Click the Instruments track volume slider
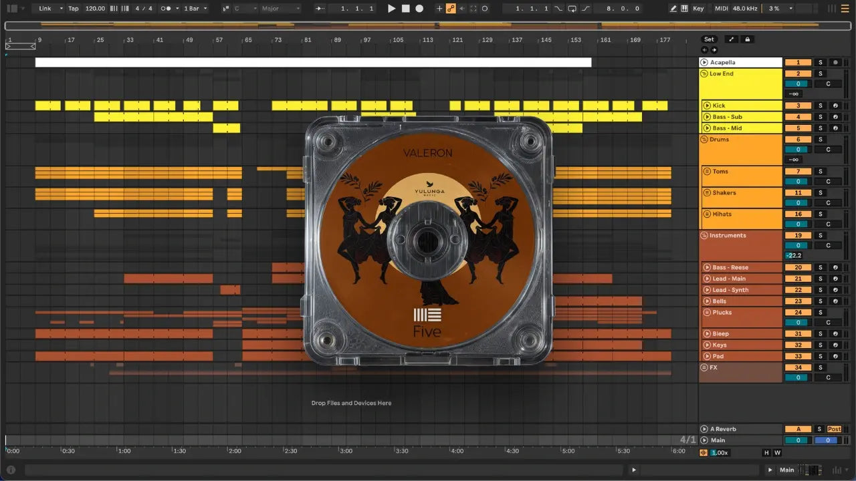Image resolution: width=856 pixels, height=481 pixels. point(798,246)
